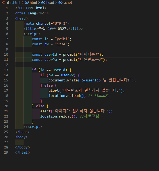The image size is (159, 171).
Task: Open the if_if.html breadcrumb item
Action: [x=14, y=2]
